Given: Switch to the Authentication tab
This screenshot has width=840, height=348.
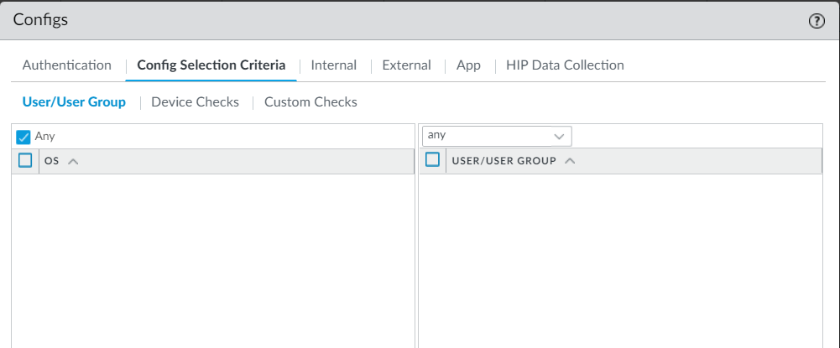Looking at the screenshot, I should click(66, 65).
